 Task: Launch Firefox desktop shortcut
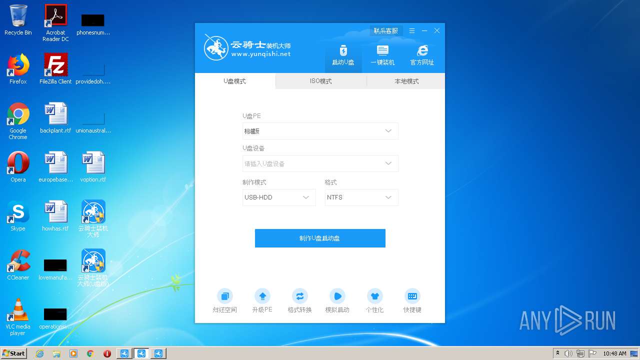(18, 69)
